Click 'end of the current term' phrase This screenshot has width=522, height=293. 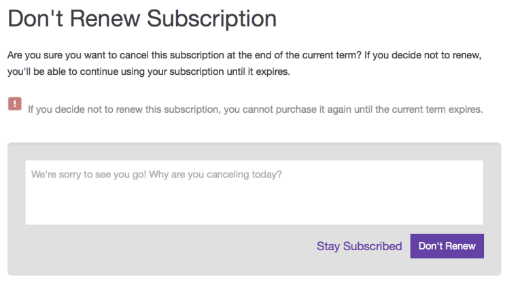tap(306, 55)
